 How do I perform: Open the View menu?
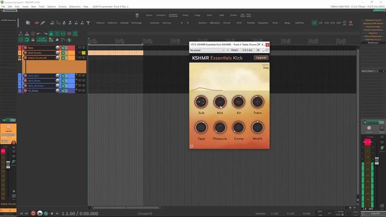pos(17,7)
